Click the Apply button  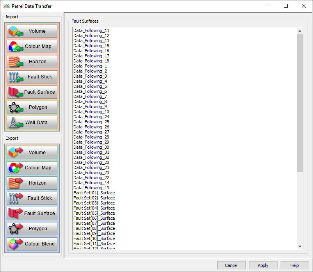tap(263, 265)
